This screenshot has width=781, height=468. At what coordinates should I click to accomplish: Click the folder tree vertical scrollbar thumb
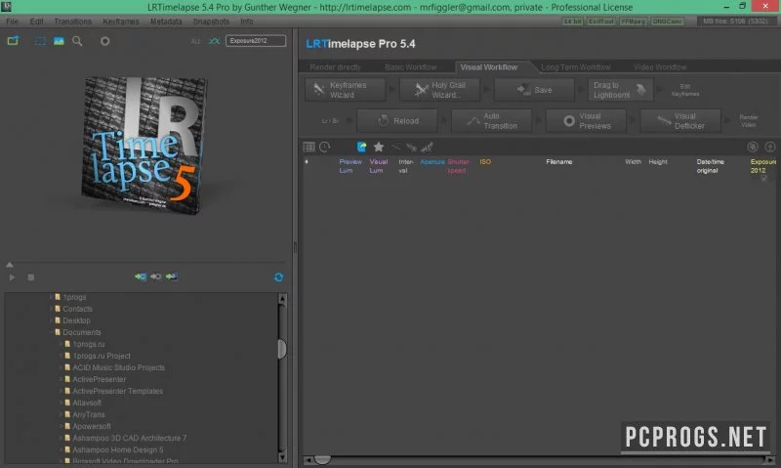click(282, 350)
